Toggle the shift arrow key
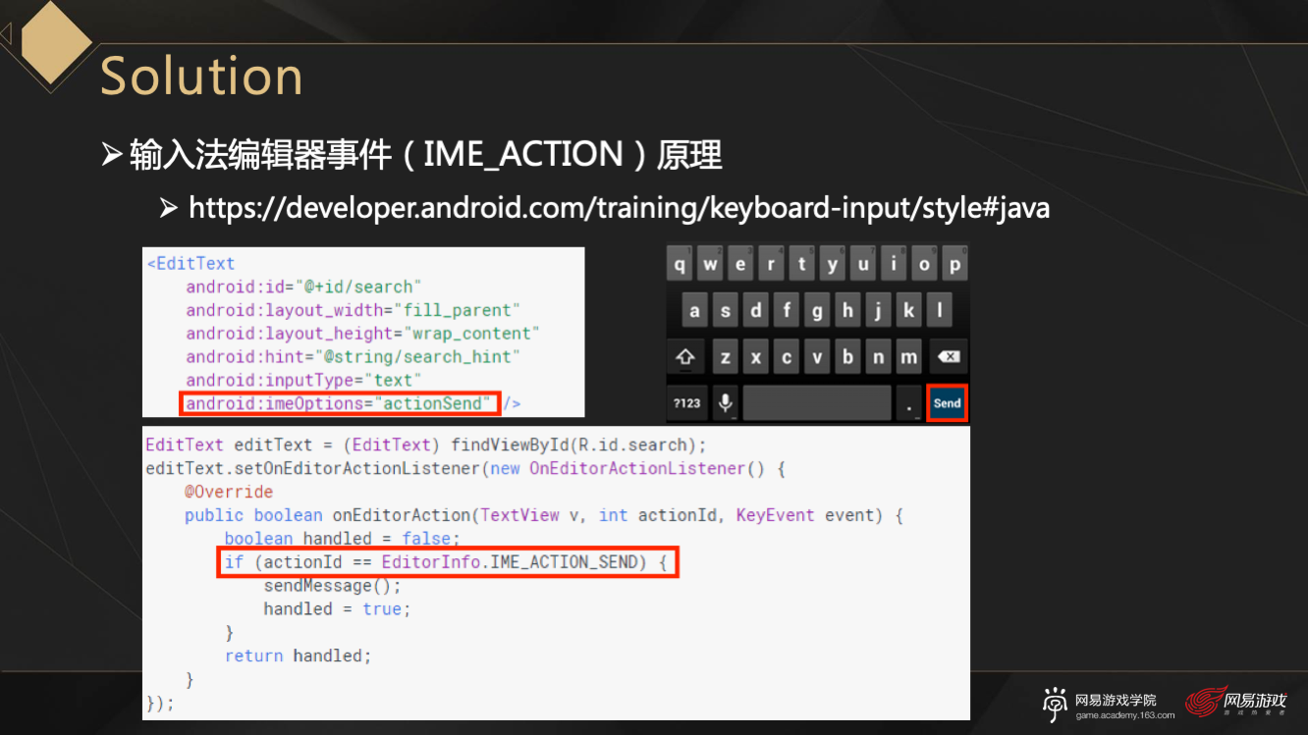This screenshot has width=1308, height=735. tap(685, 357)
